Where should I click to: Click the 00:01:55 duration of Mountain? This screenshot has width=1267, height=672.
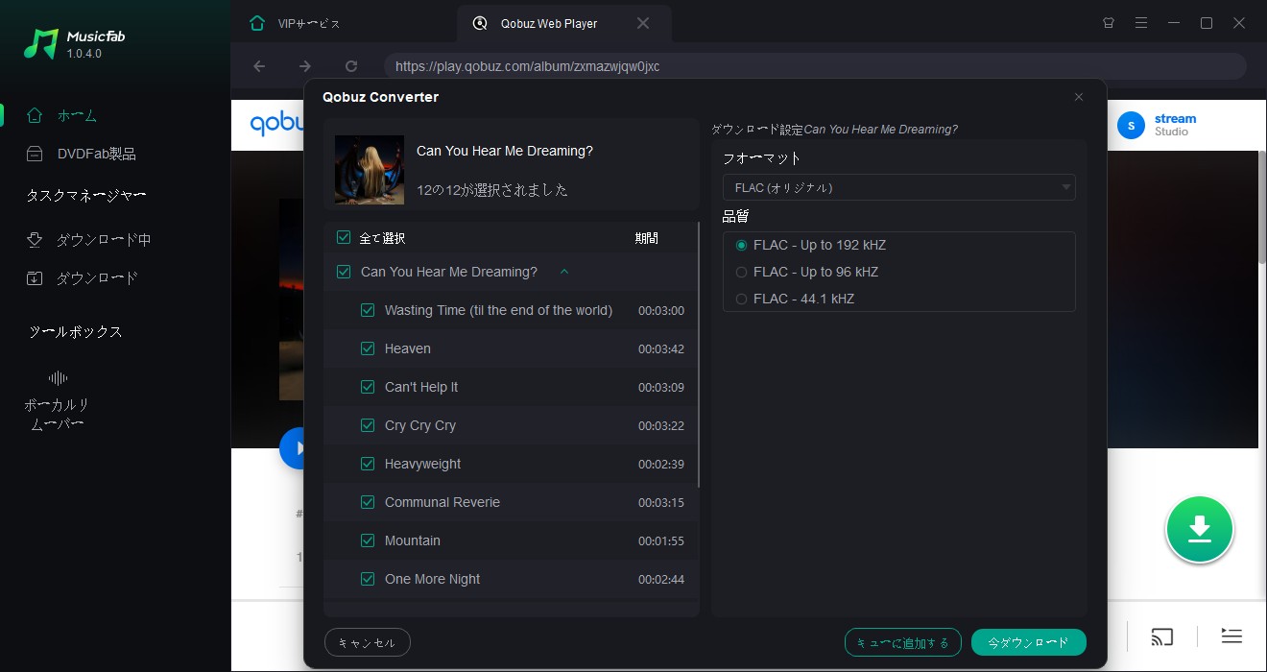click(x=661, y=540)
